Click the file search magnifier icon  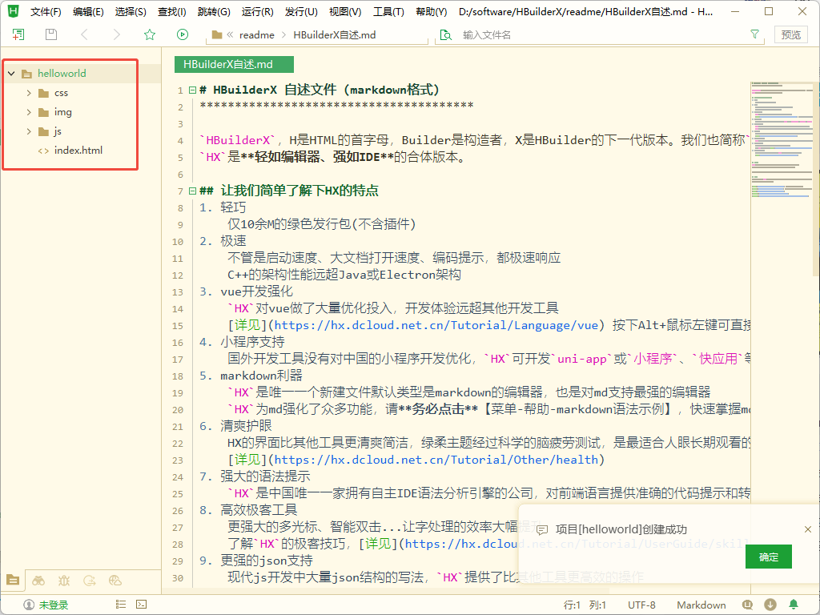pos(445,35)
